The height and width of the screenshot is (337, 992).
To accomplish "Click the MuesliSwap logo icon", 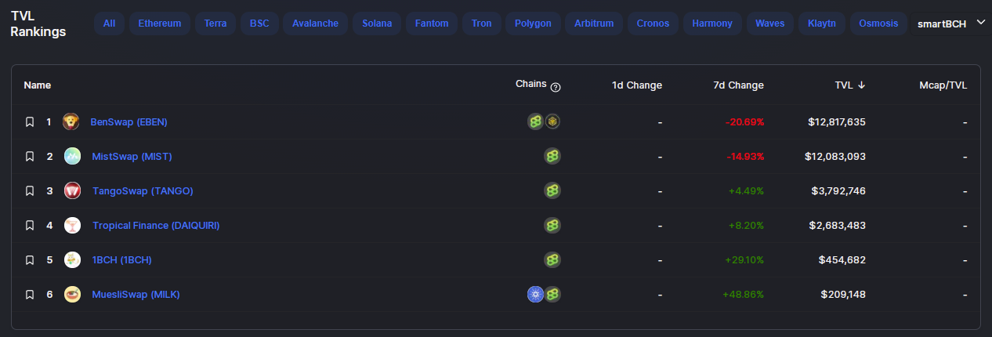I will pos(72,295).
